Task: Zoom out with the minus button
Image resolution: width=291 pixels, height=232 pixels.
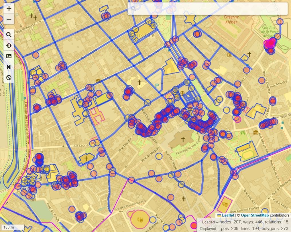Action: pos(9,19)
